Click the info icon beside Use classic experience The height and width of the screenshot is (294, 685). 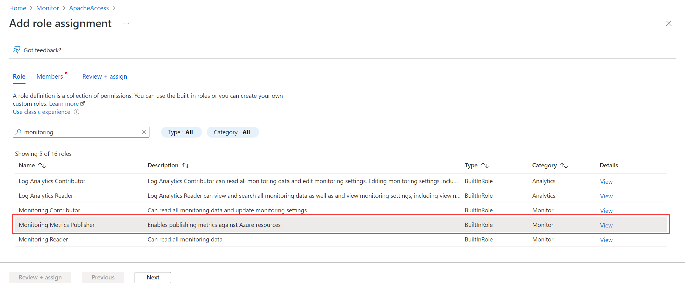(76, 112)
